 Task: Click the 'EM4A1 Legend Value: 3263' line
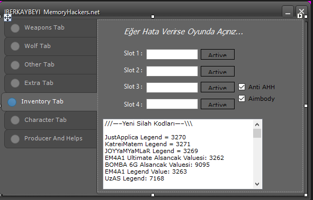point(146,172)
